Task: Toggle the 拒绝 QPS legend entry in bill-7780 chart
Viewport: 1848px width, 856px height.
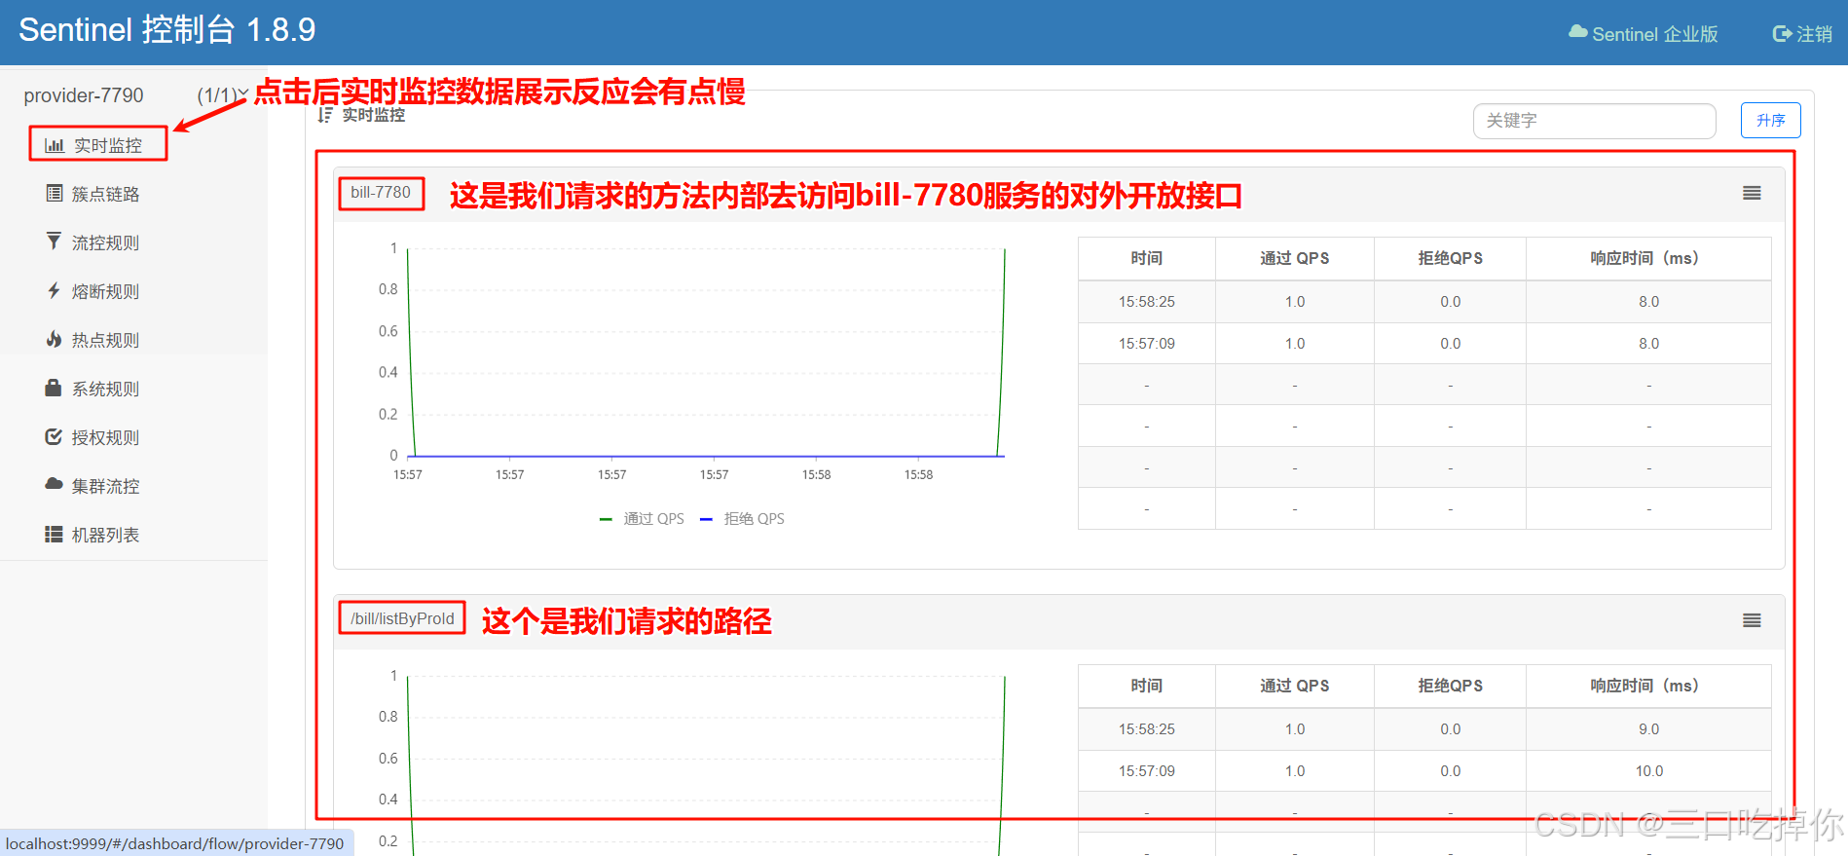Action: click(x=742, y=519)
